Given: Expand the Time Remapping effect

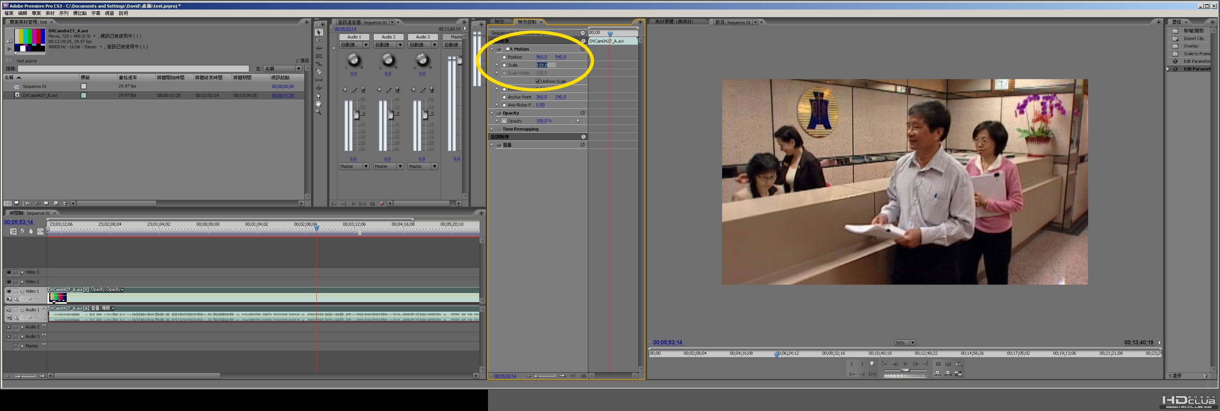Looking at the screenshot, I should [492, 129].
